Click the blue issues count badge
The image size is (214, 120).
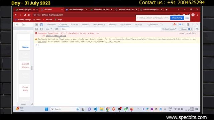point(181,24)
